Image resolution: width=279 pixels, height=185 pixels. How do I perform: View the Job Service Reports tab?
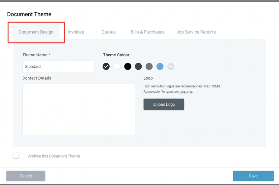coord(196,32)
